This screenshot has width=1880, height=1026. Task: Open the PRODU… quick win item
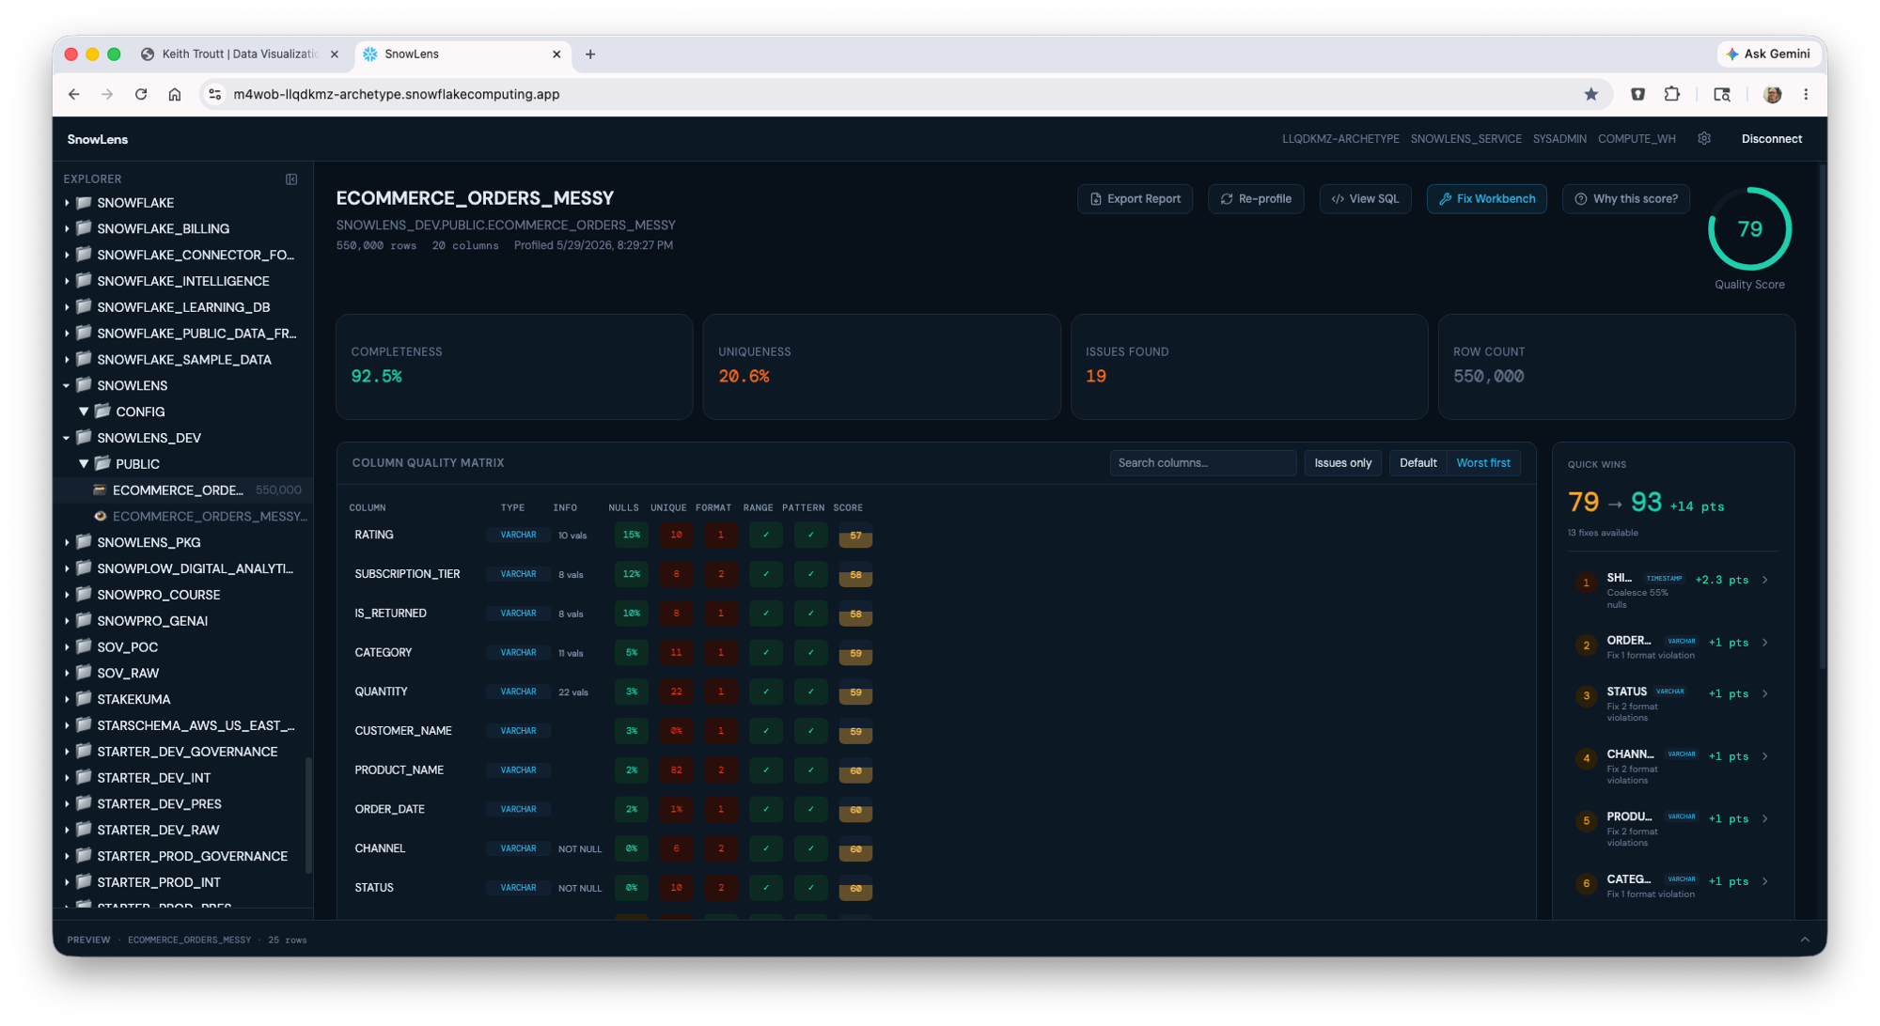(x=1673, y=829)
